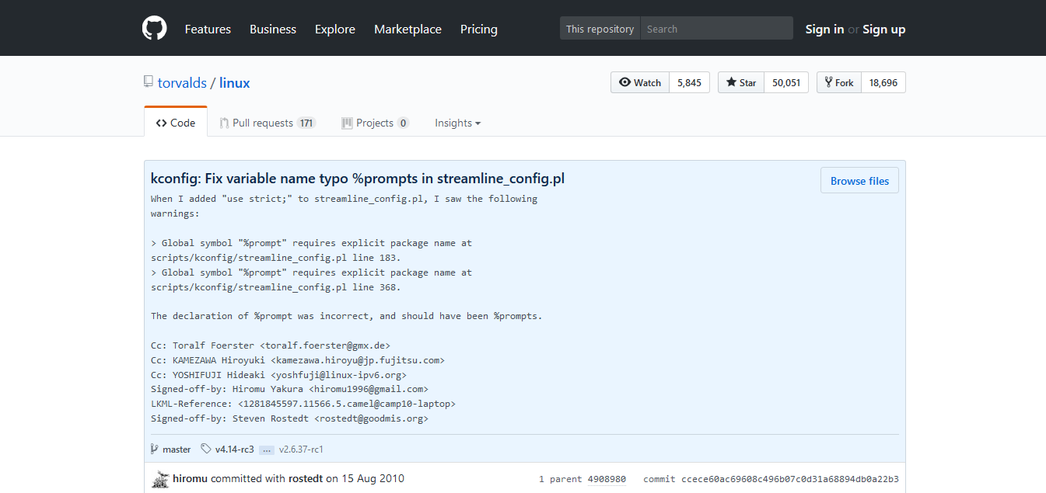The width and height of the screenshot is (1046, 493).
Task: Open the Features menu item
Action: tap(208, 29)
